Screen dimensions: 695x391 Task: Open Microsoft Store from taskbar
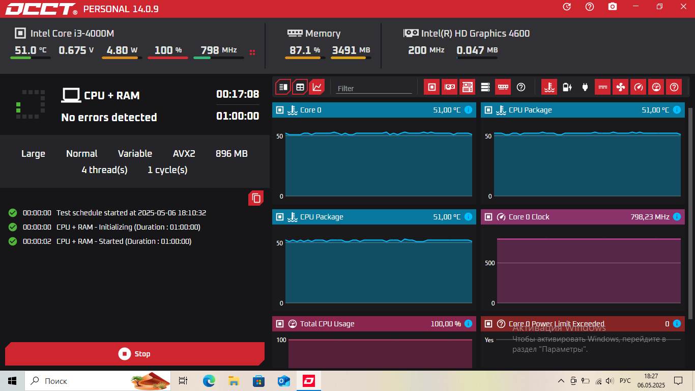[x=258, y=381]
